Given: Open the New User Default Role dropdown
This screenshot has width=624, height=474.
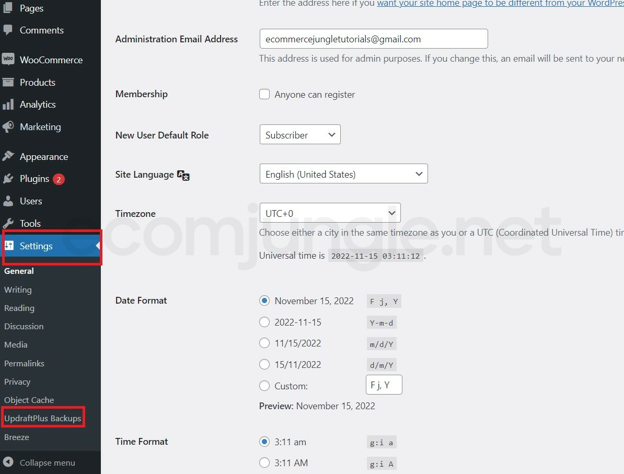Looking at the screenshot, I should [300, 134].
